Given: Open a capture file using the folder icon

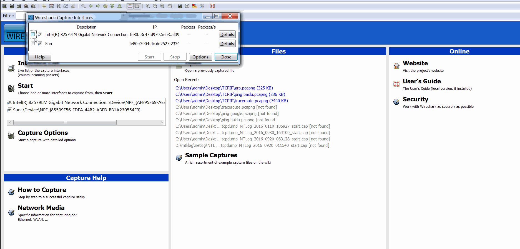Looking at the screenshot, I should (44, 6).
